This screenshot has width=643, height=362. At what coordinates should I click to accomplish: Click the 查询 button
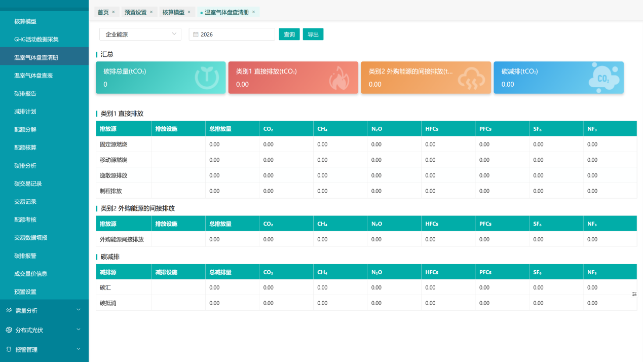pyautogui.click(x=289, y=34)
